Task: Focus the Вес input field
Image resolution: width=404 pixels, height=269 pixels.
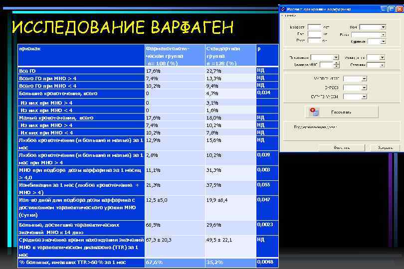Action: [314, 34]
